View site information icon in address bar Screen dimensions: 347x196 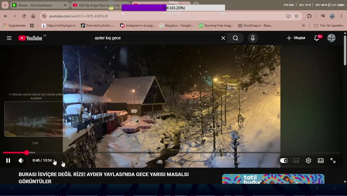point(44,16)
